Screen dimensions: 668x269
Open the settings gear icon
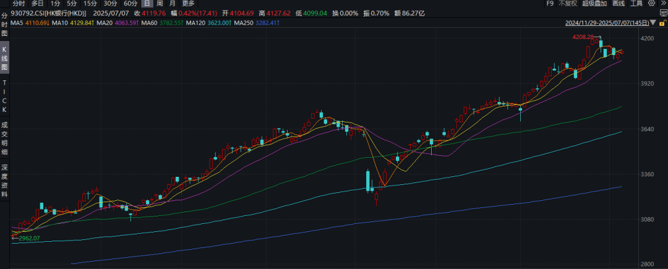coord(652,3)
